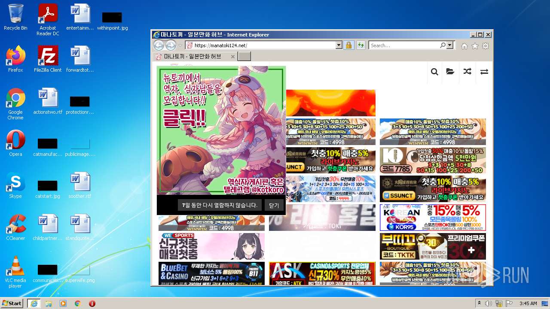The width and height of the screenshot is (550, 309).
Task: Click the 3:45 AM clock
Action: pos(528,303)
